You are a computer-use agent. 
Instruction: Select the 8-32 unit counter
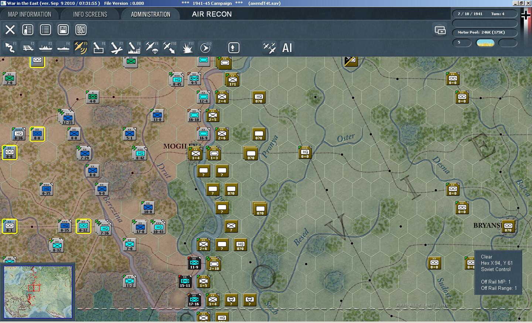point(57,246)
